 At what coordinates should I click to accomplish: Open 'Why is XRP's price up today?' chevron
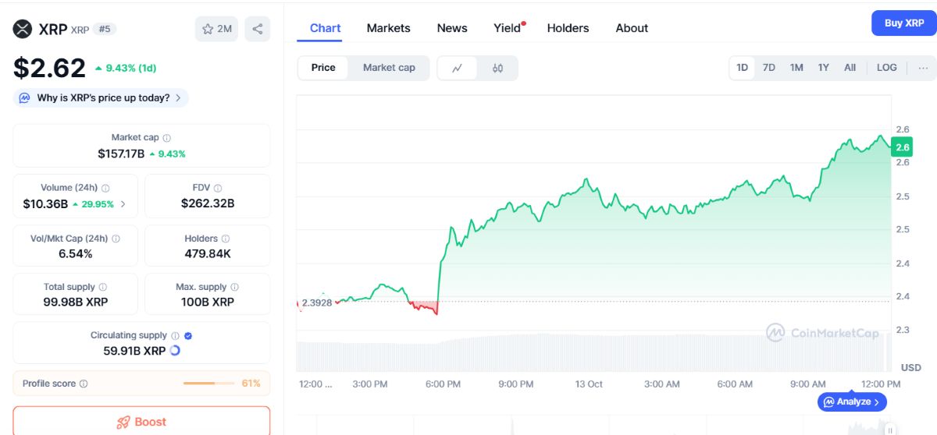178,98
